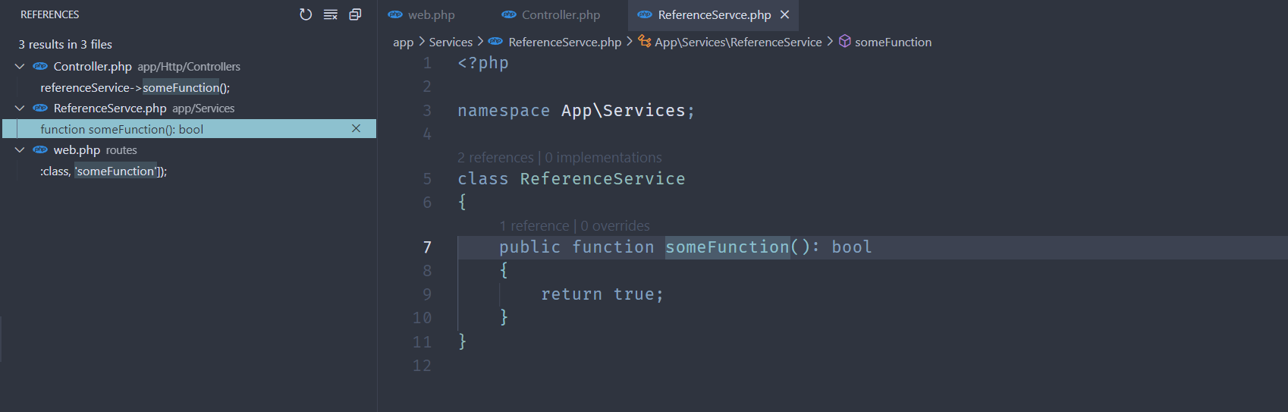The image size is (1288, 412).
Task: Collapse the ReferenceServce.php results group
Action: 20,109
